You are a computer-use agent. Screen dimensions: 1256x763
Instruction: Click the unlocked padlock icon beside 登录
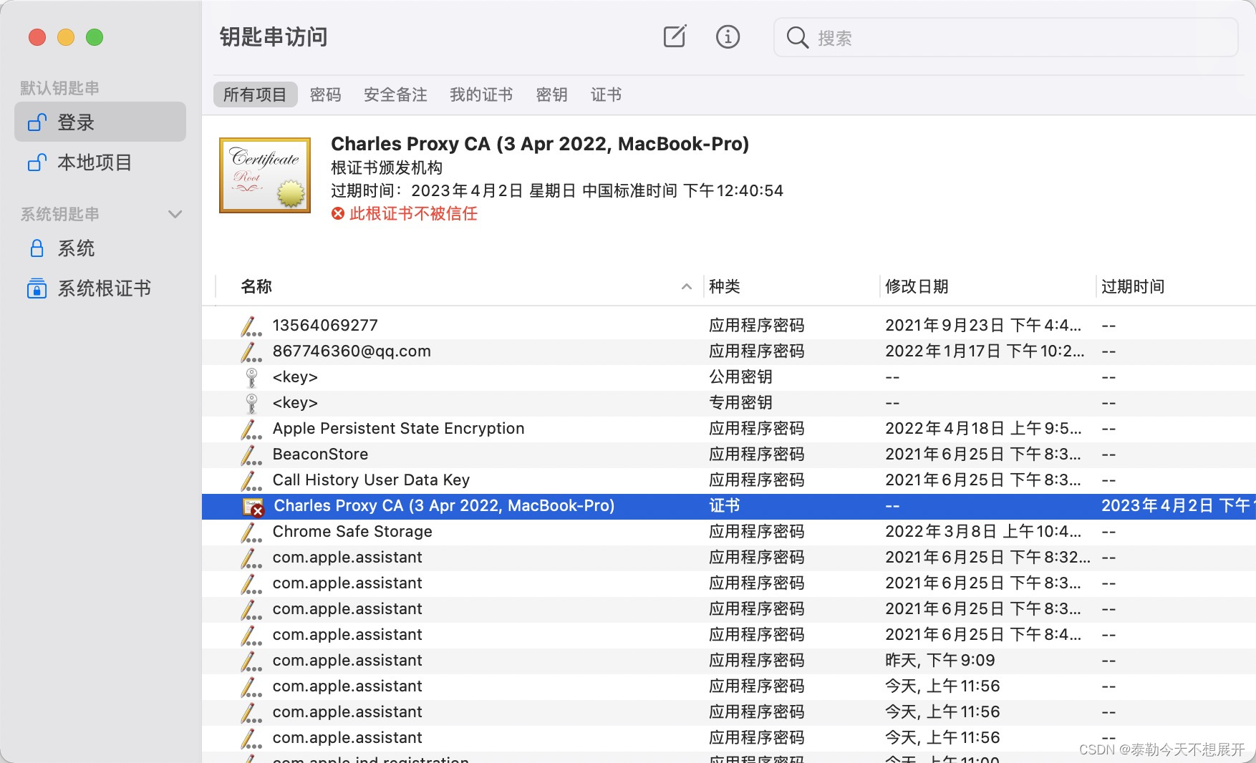(37, 122)
